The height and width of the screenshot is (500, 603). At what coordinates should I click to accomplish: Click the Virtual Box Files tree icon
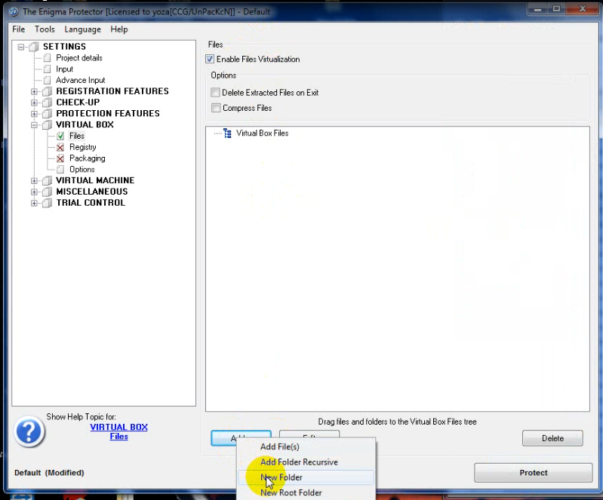[227, 133]
